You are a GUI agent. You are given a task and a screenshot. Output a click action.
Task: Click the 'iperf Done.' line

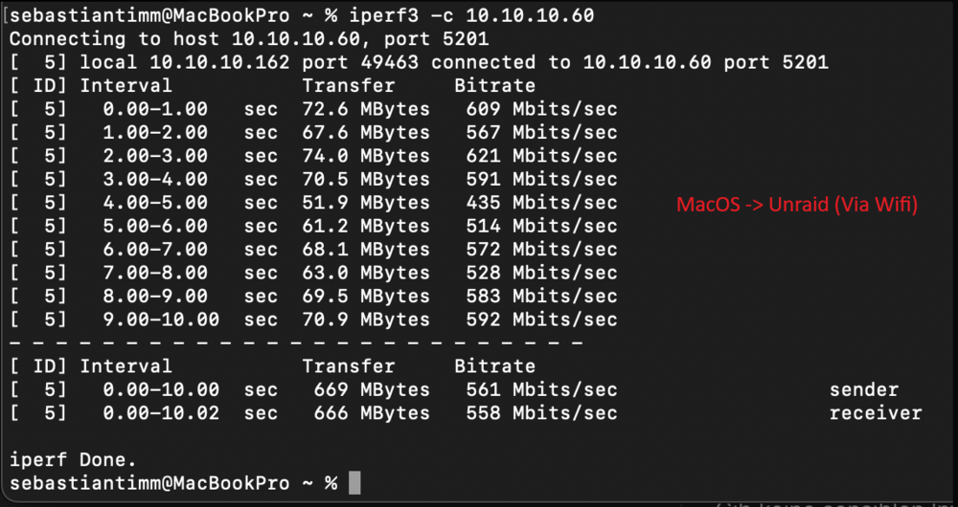[74, 459]
